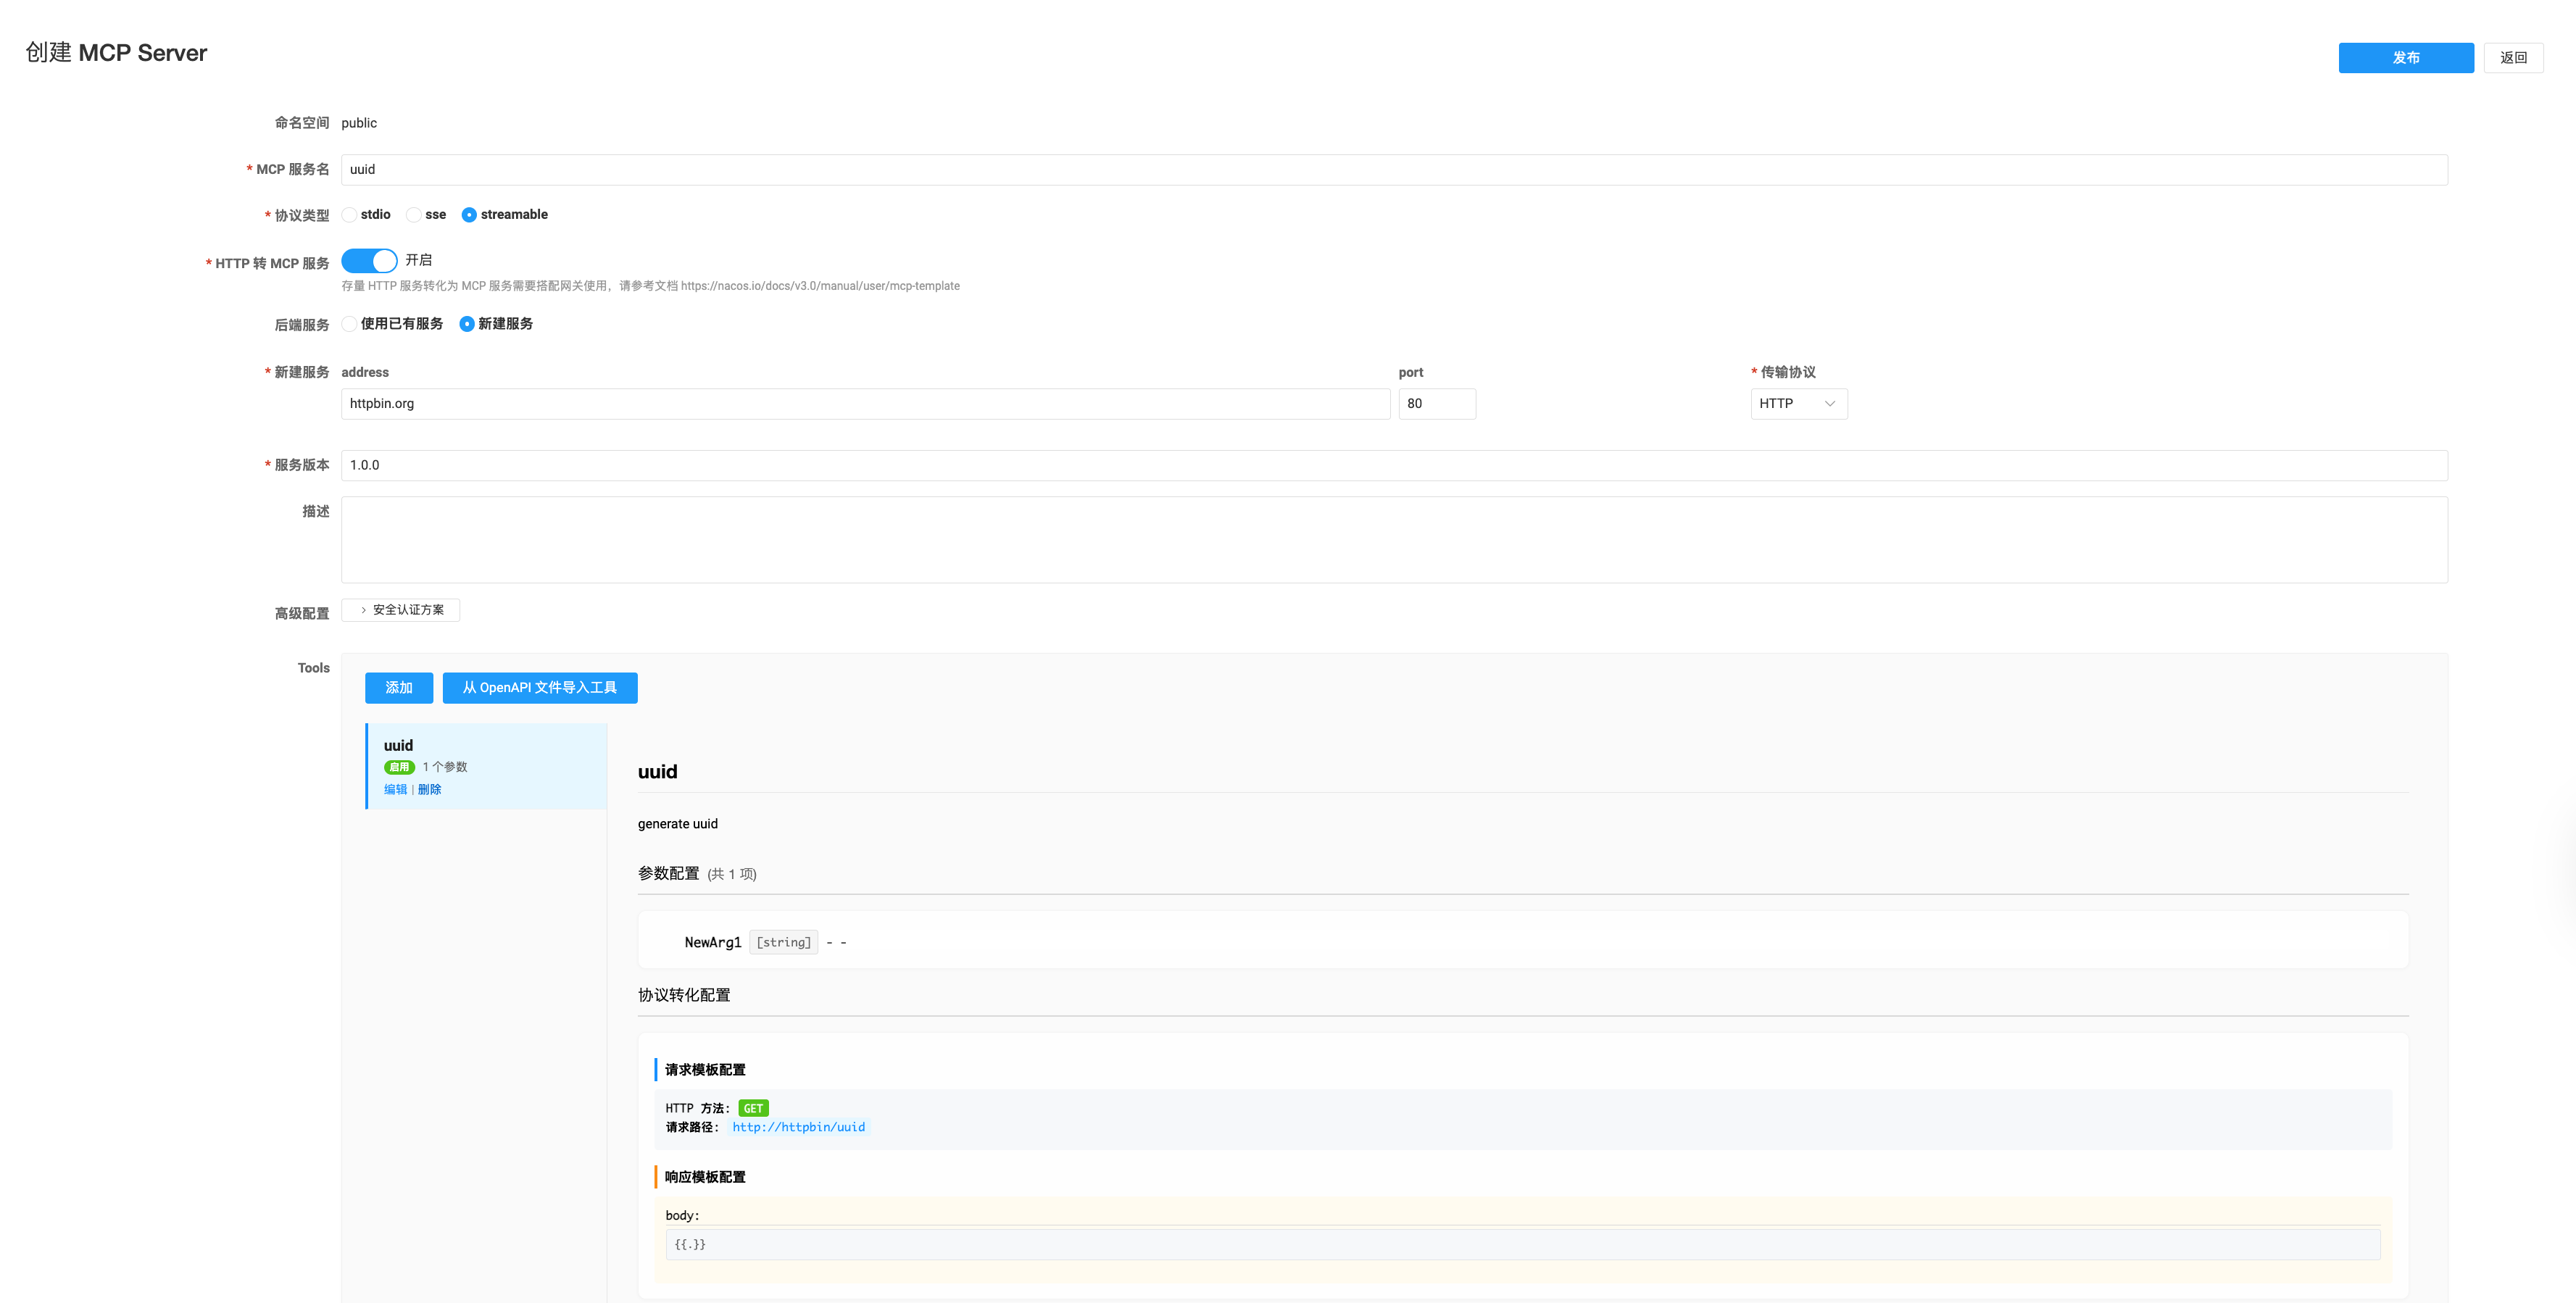This screenshot has height=1303, width=2576.
Task: Click 删除 link for uuid tool
Action: click(429, 790)
